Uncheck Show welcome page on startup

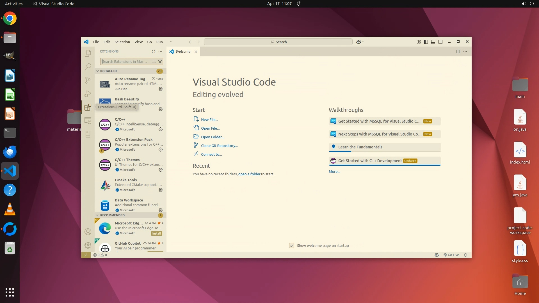pos(292,245)
